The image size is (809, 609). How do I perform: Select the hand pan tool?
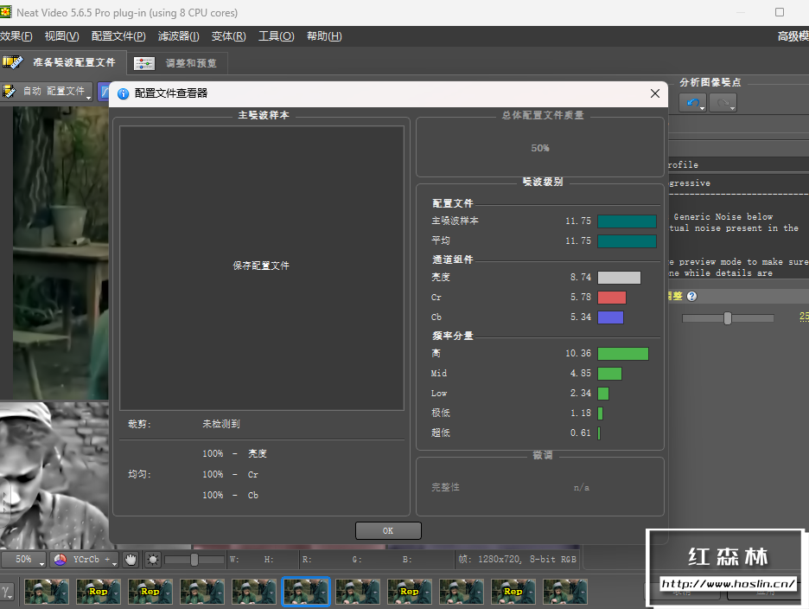coord(131,560)
